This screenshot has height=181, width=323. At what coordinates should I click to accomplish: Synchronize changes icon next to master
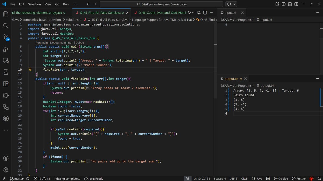point(28,179)
